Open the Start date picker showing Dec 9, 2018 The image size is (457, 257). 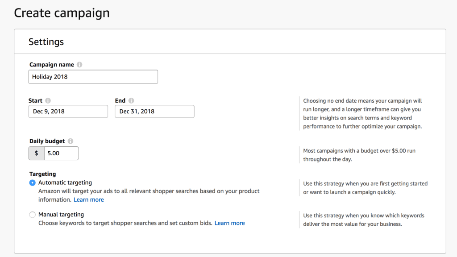tap(68, 112)
